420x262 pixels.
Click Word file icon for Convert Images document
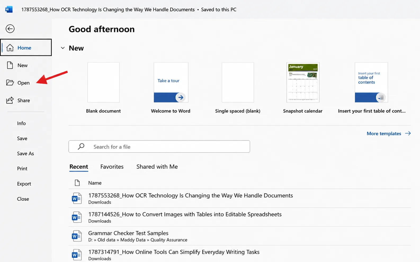pyautogui.click(x=77, y=217)
